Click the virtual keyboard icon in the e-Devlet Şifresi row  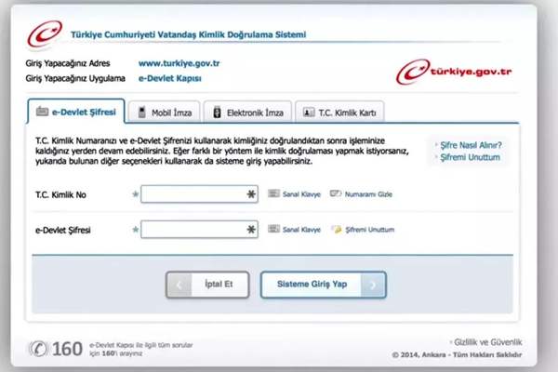273,229
